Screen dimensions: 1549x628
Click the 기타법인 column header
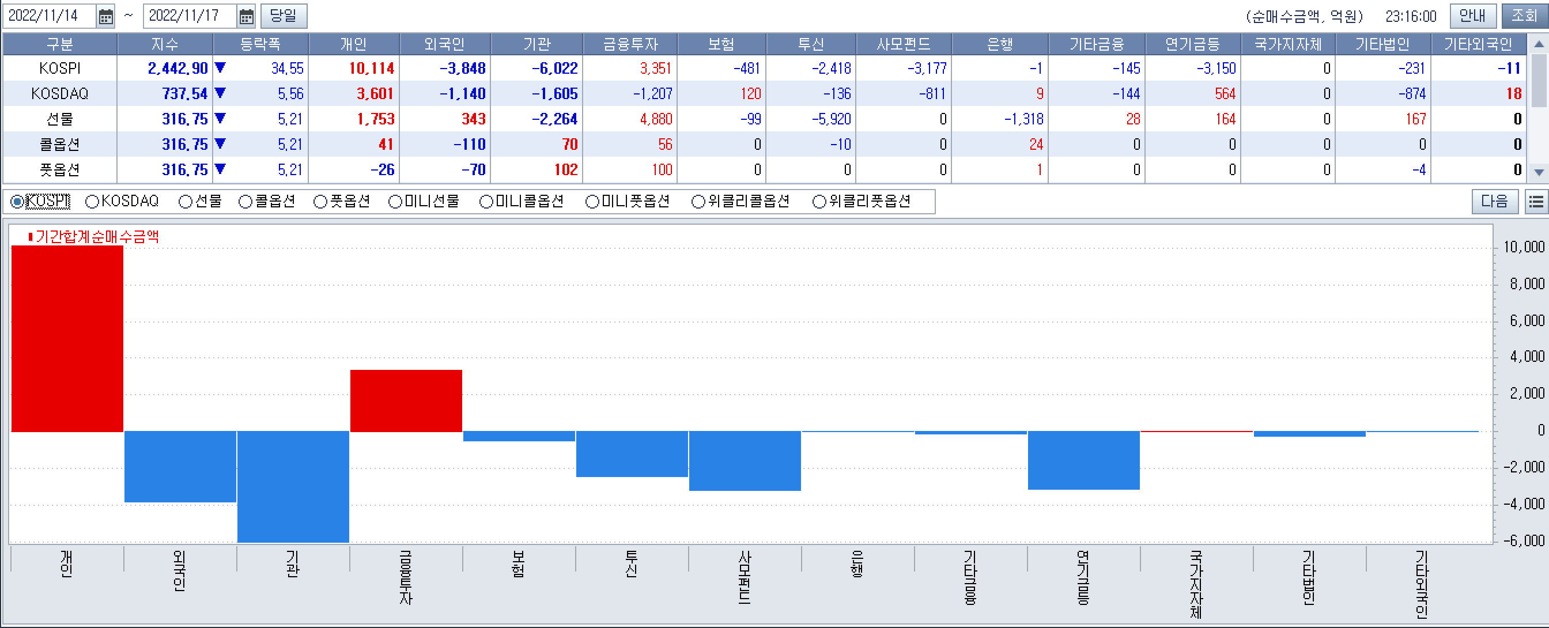tap(1383, 44)
